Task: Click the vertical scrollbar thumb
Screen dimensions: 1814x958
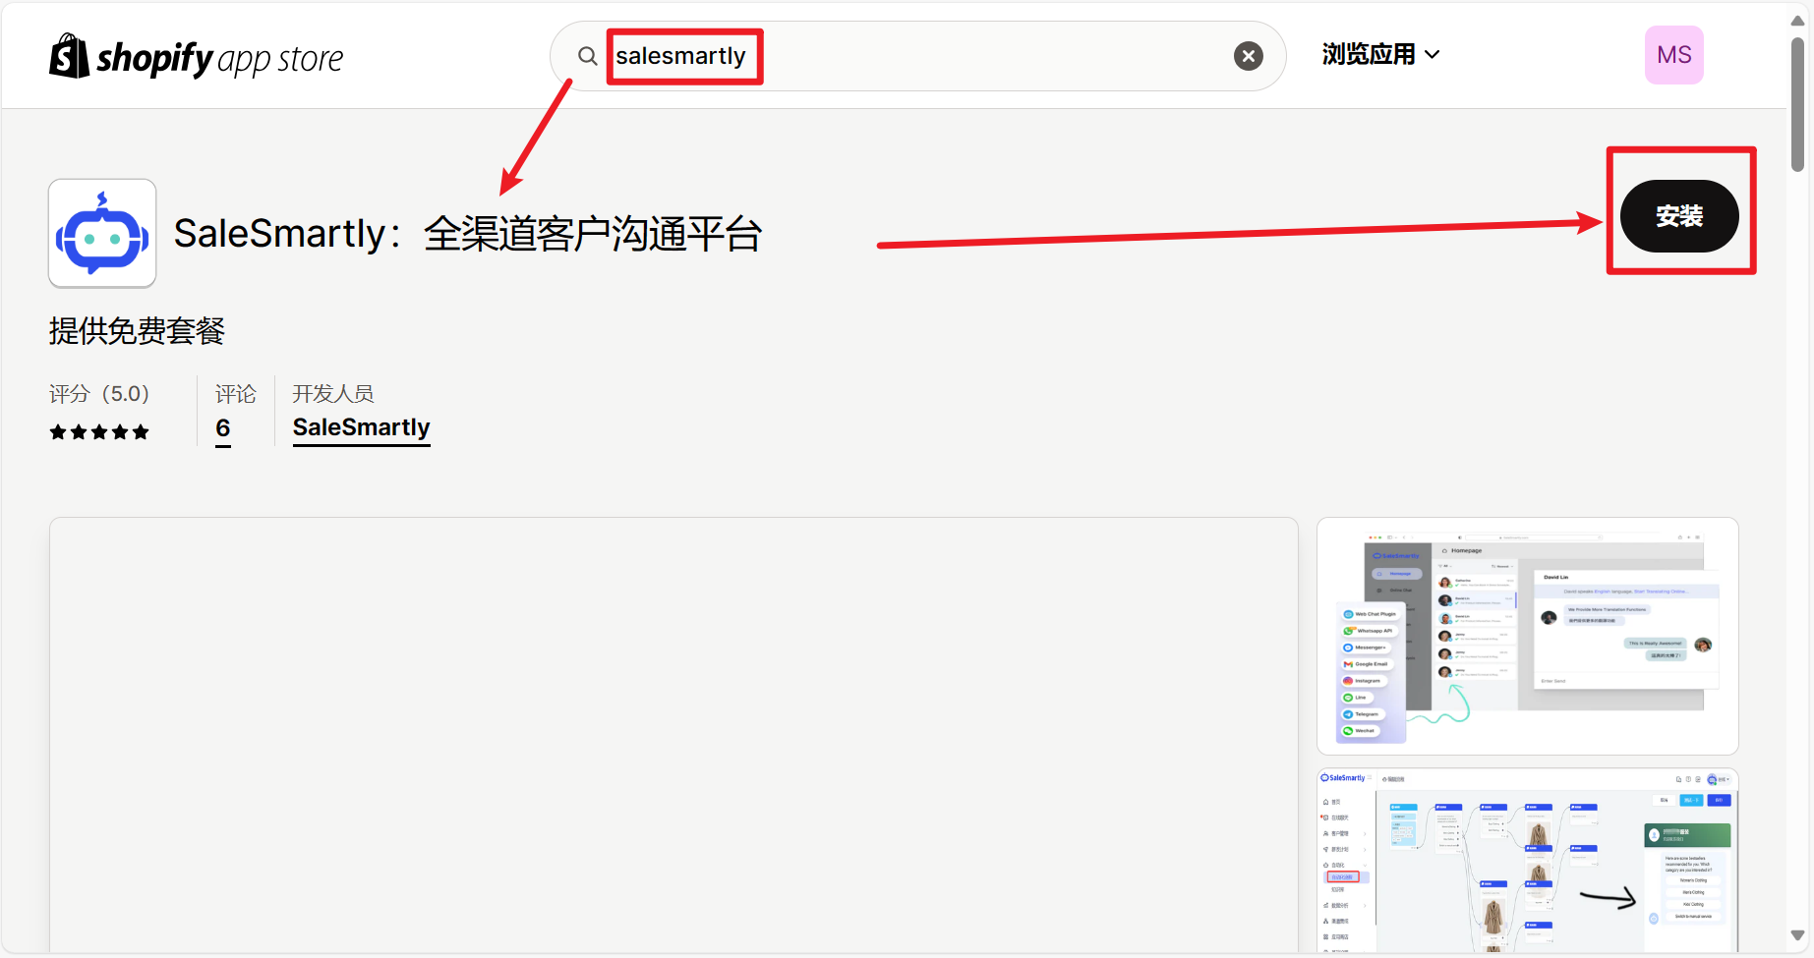Action: 1797,105
